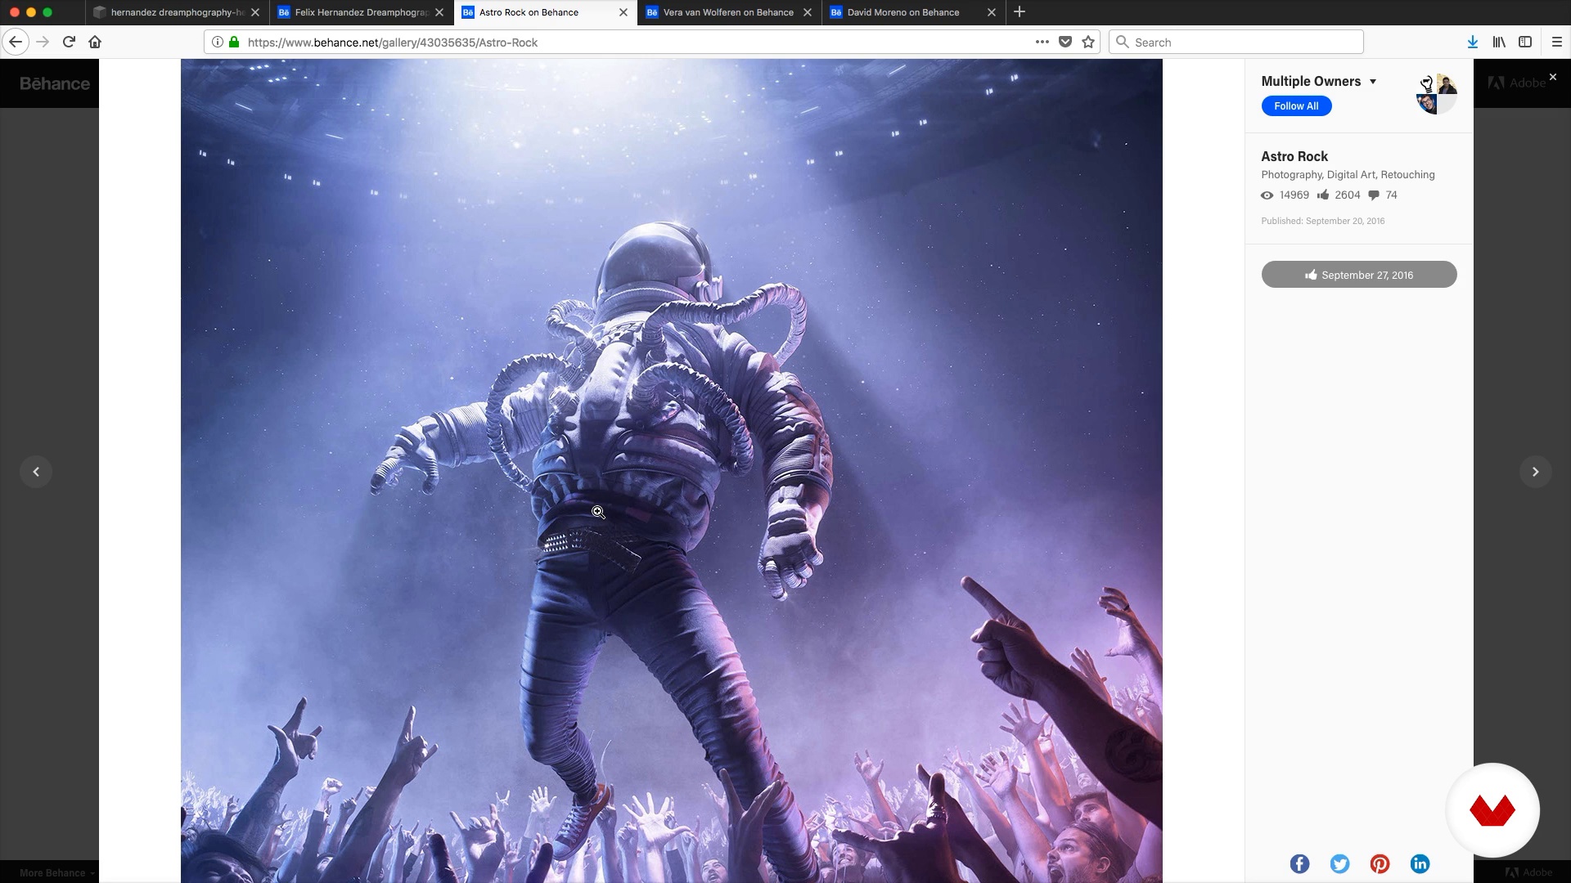This screenshot has width=1571, height=883.
Task: Open a new browser tab
Action: 1020,12
